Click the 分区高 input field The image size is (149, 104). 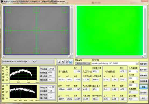[132, 85]
